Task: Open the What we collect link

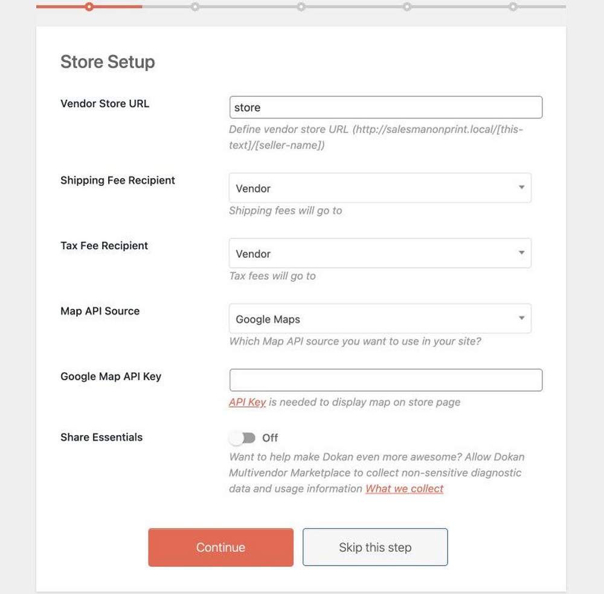Action: (405, 488)
